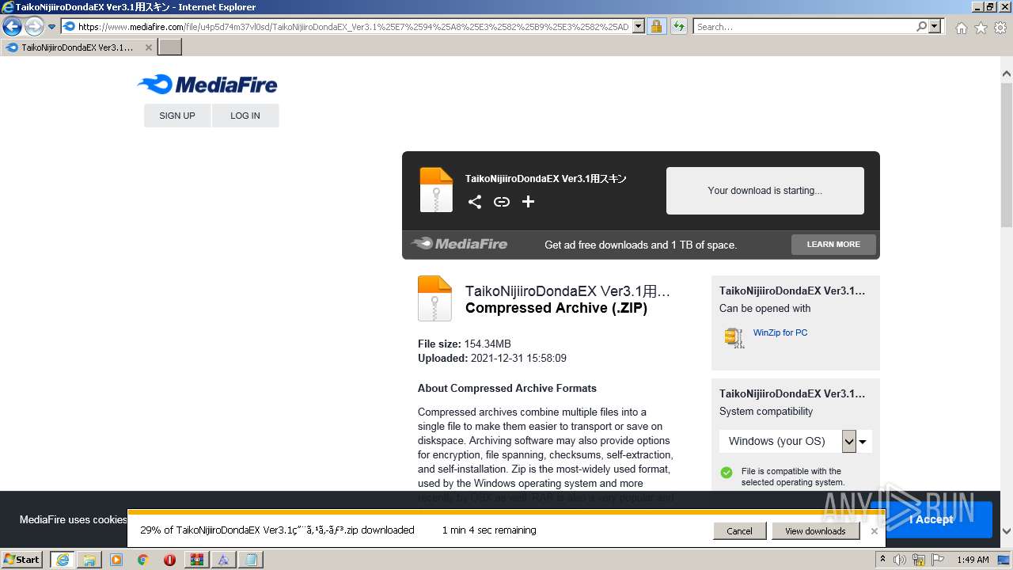Close the TaikoNijiiroDondaEX tab
Screen dimensions: 1013x570
tap(148, 47)
